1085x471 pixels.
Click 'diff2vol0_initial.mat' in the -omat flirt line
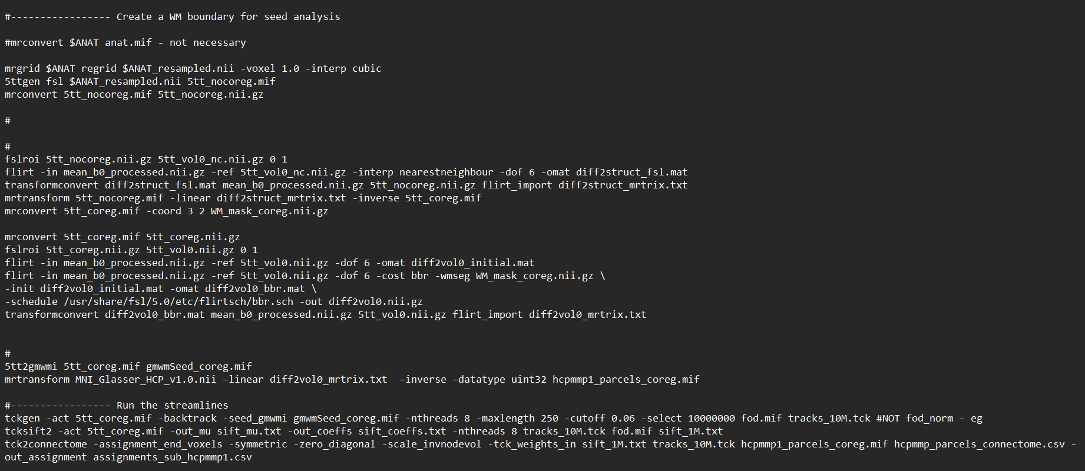[473, 263]
